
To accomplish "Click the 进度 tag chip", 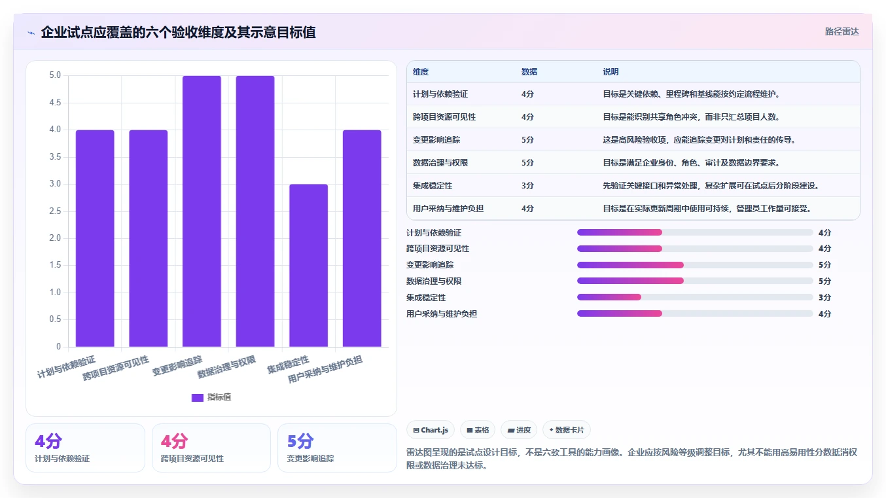I will (519, 430).
